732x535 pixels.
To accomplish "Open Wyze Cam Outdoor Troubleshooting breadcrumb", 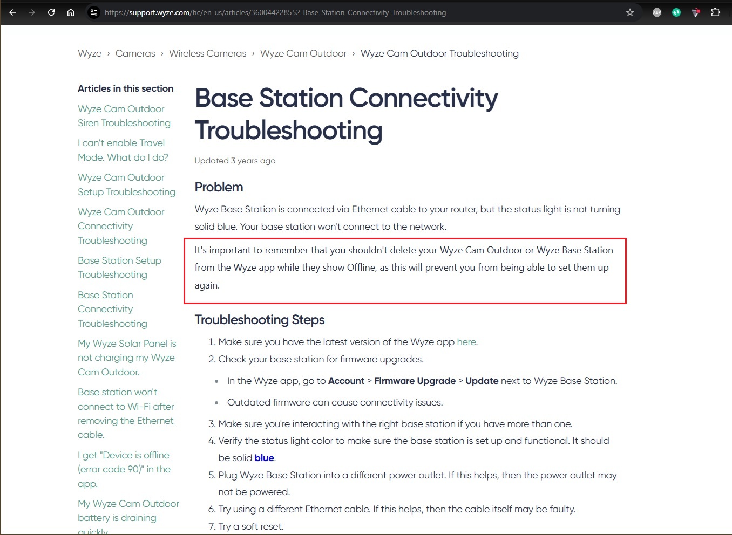I will pyautogui.click(x=439, y=53).
